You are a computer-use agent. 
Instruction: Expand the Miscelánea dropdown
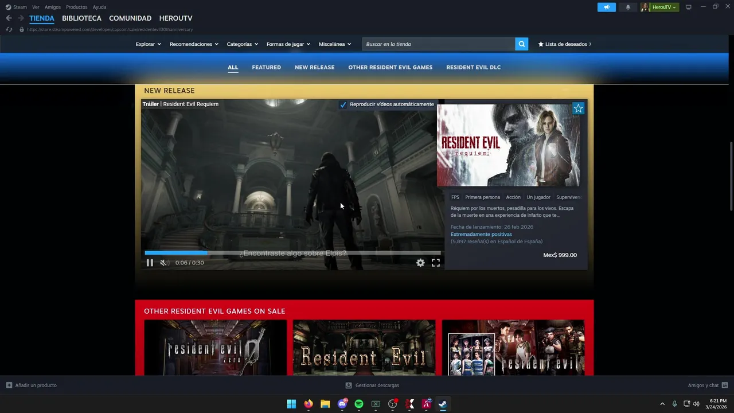pos(335,44)
